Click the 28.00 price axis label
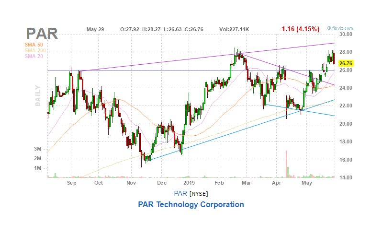 click(x=346, y=52)
